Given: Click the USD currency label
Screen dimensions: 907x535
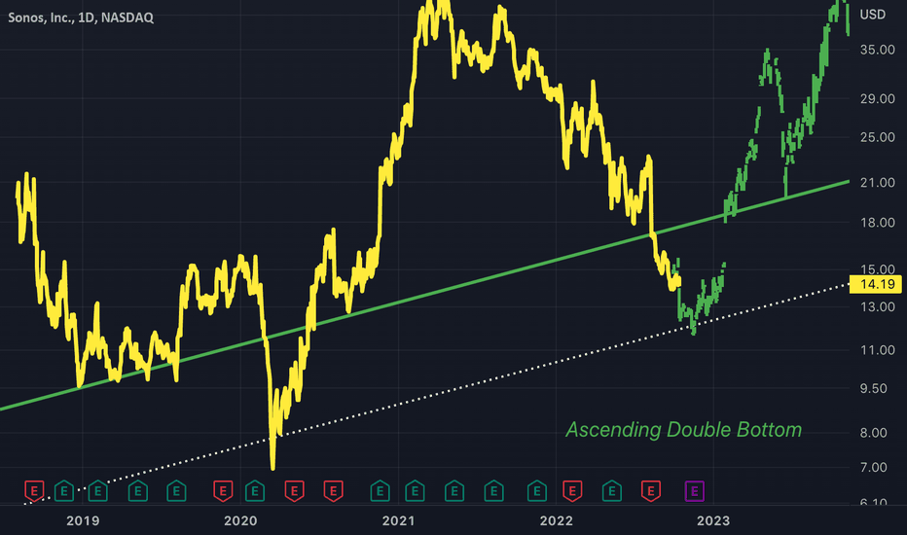Looking at the screenshot, I should click(872, 15).
